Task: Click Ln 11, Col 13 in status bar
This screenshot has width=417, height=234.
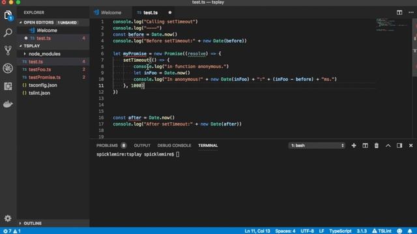Action: (x=257, y=231)
